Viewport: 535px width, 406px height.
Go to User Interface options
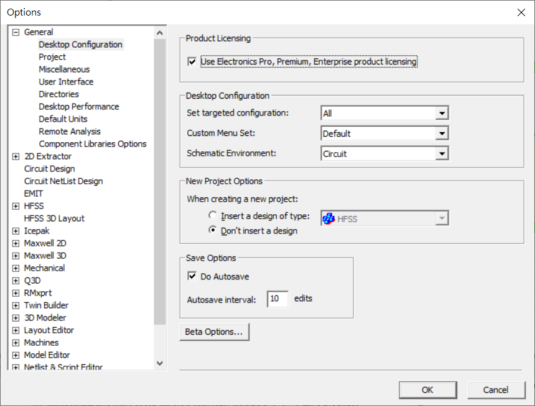pos(66,82)
